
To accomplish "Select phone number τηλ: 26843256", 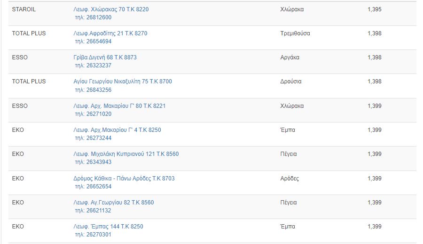I will coord(93,90).
